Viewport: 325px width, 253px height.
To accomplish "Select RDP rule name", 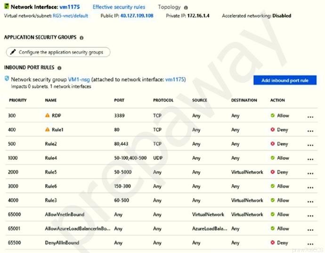I will pos(57,115).
